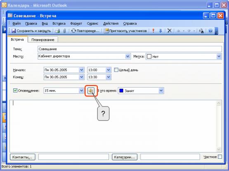The image size is (229, 171).
Task: Open the Сервис menu
Action: (x=92, y=23)
